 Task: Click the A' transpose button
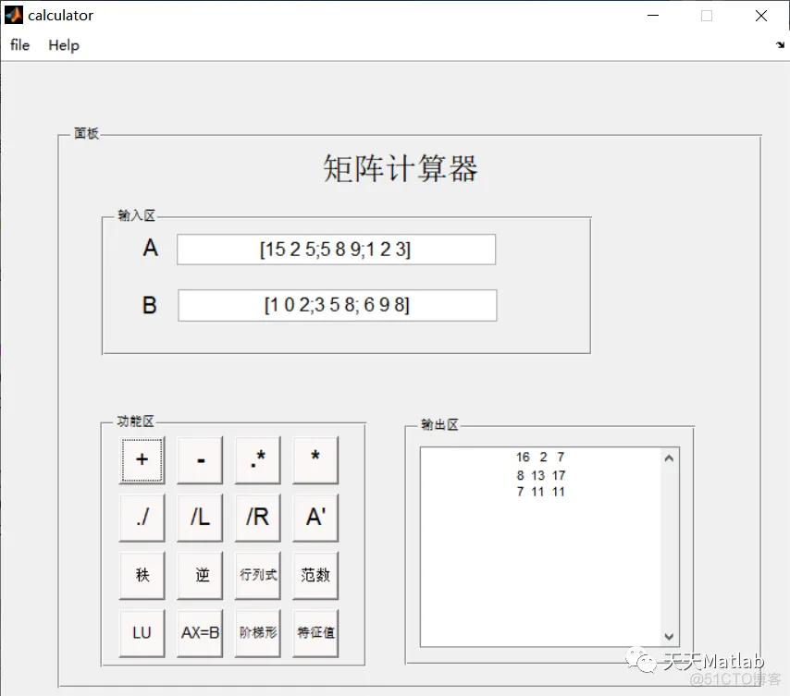click(315, 518)
